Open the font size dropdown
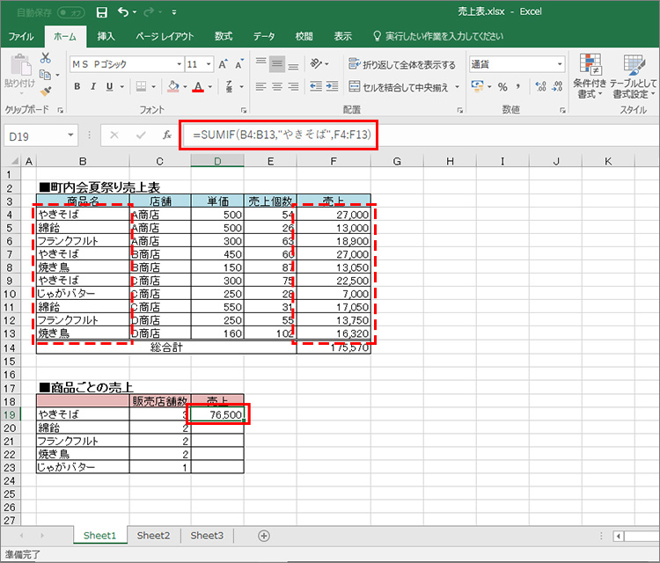 pos(208,64)
